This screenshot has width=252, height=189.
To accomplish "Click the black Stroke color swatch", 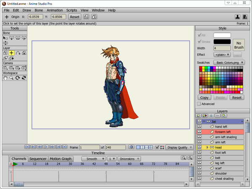I will [222, 42].
